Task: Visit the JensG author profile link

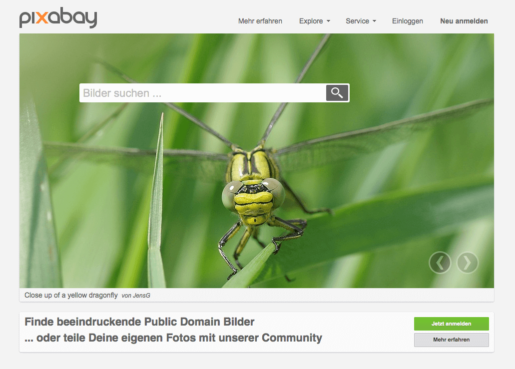Action: [141, 296]
